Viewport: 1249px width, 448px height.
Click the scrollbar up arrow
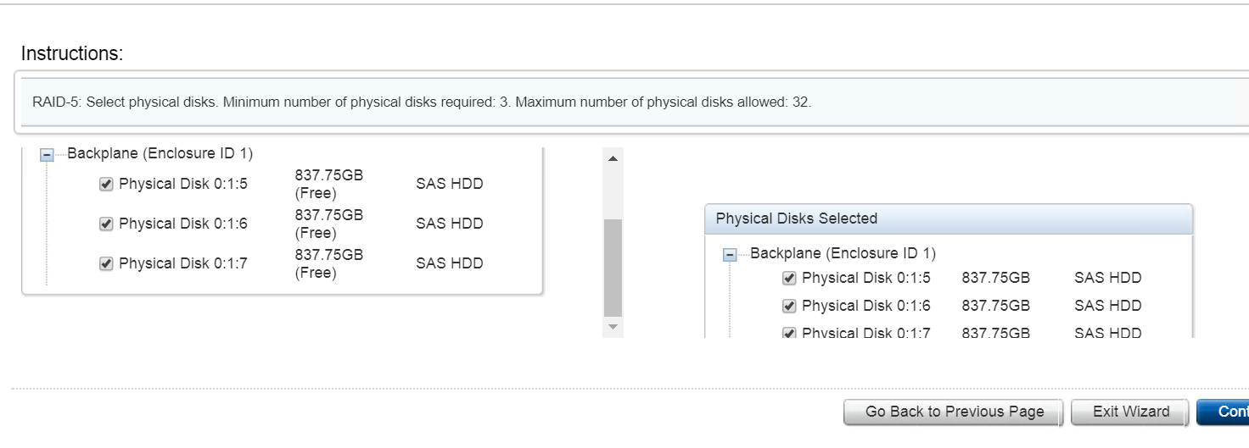(x=613, y=158)
